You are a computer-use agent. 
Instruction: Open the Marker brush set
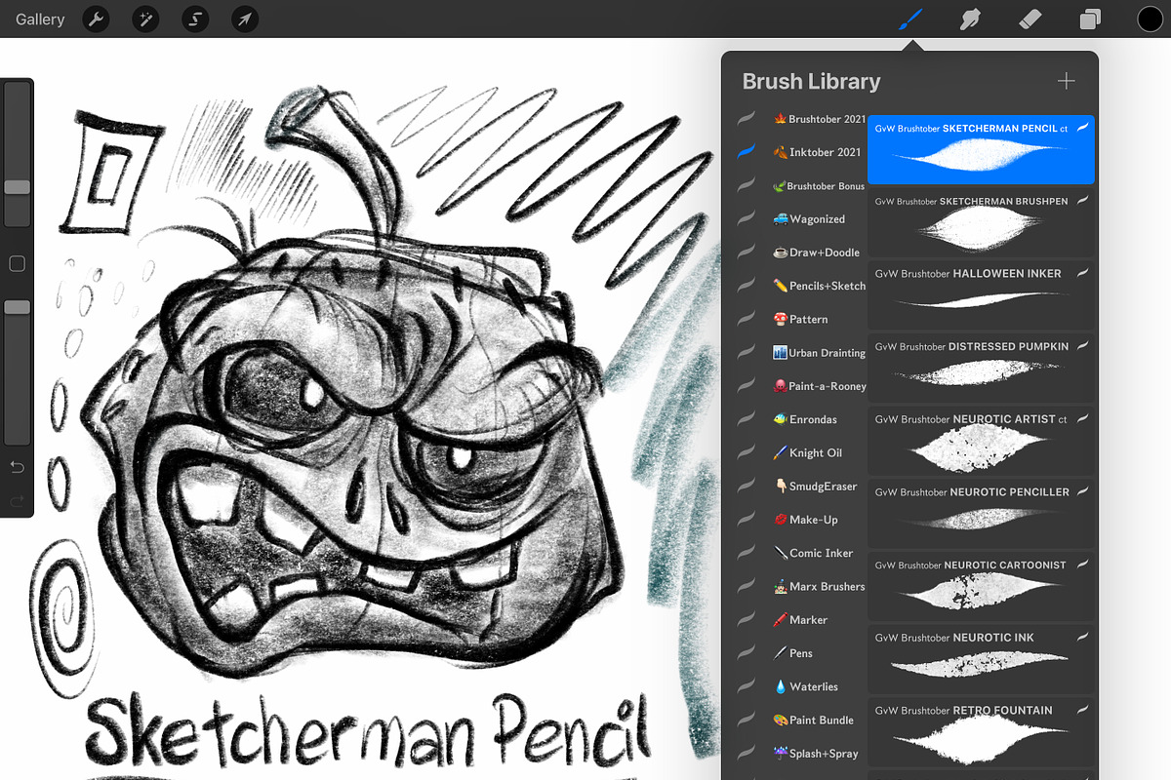(x=800, y=619)
